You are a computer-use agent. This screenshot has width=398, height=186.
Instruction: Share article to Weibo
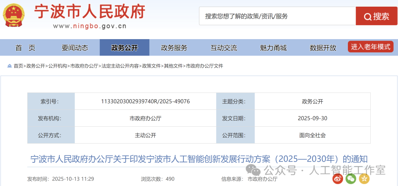[x=338, y=179]
